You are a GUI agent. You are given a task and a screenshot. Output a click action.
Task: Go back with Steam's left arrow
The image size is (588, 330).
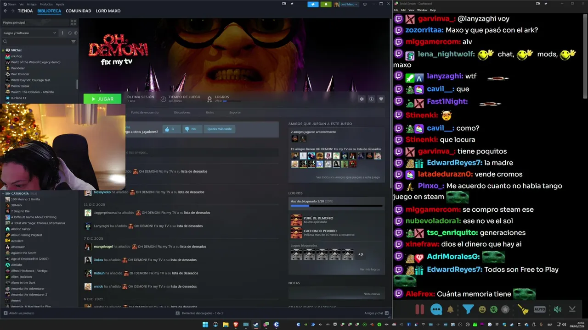5,11
